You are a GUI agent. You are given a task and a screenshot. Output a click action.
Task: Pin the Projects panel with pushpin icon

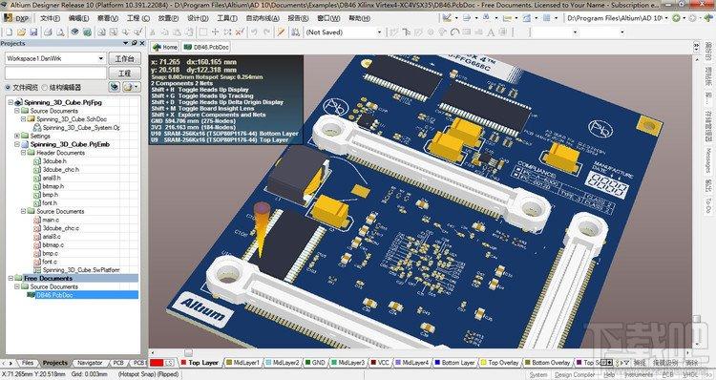coord(134,43)
